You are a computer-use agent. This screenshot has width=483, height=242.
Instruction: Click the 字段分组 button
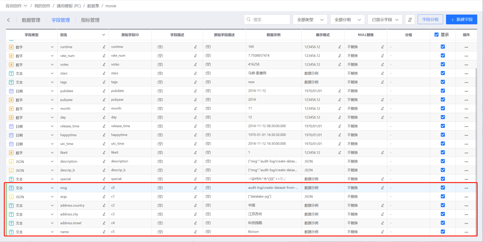[430, 19]
